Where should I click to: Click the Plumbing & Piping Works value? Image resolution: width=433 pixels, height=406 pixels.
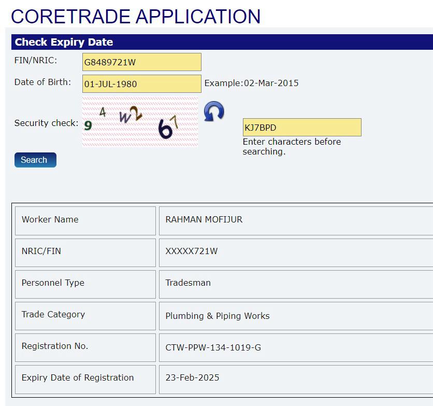click(x=218, y=316)
